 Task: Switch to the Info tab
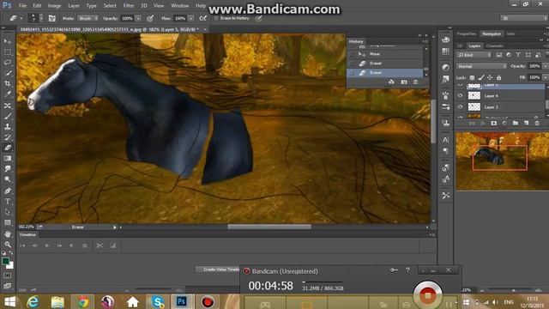(x=511, y=34)
